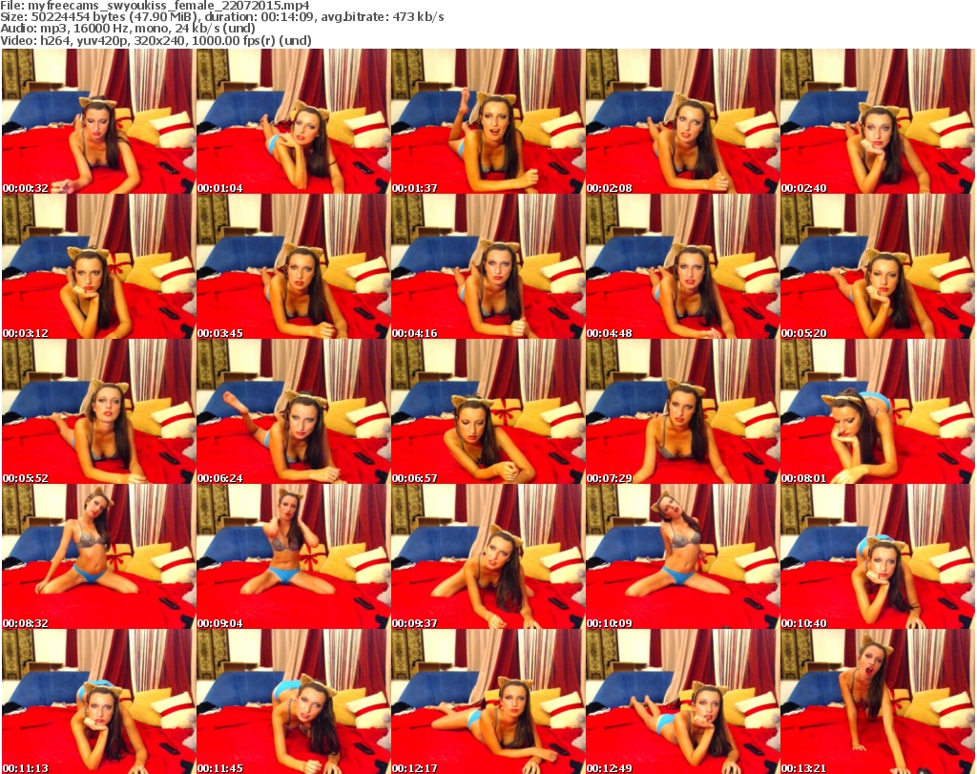View the frame stamped 00:11:13
Viewport: 977px width, 774px height.
(x=98, y=701)
